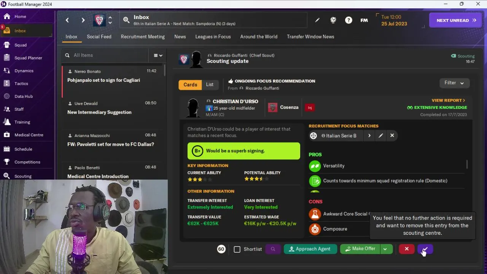Open the help question mark icon
The image size is (487, 274).
[x=349, y=20]
